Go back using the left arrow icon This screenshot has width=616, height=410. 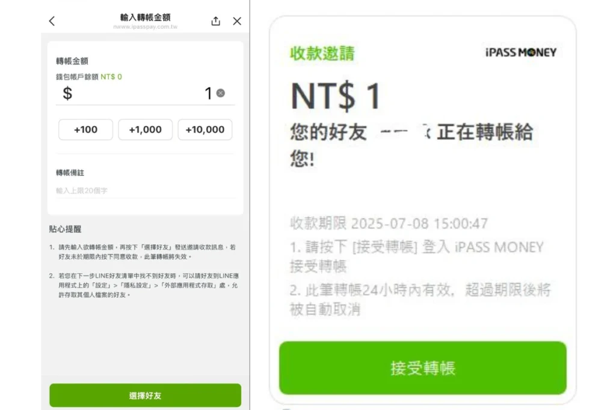tap(52, 21)
